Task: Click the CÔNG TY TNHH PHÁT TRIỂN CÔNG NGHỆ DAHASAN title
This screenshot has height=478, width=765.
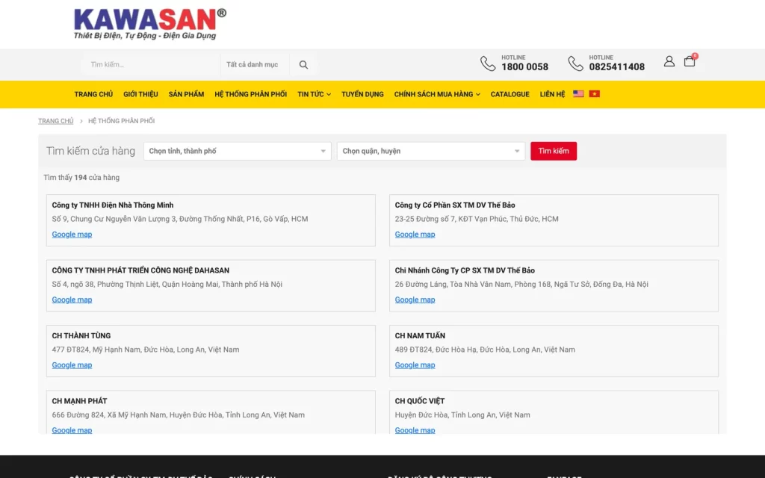Action: (x=140, y=270)
